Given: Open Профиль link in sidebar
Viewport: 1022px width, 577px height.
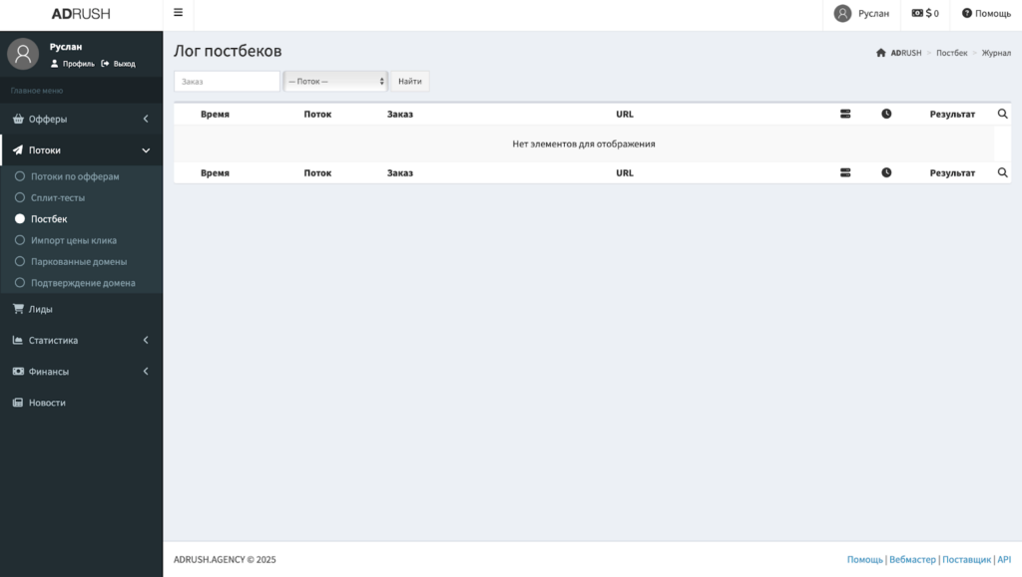Looking at the screenshot, I should tap(72, 64).
